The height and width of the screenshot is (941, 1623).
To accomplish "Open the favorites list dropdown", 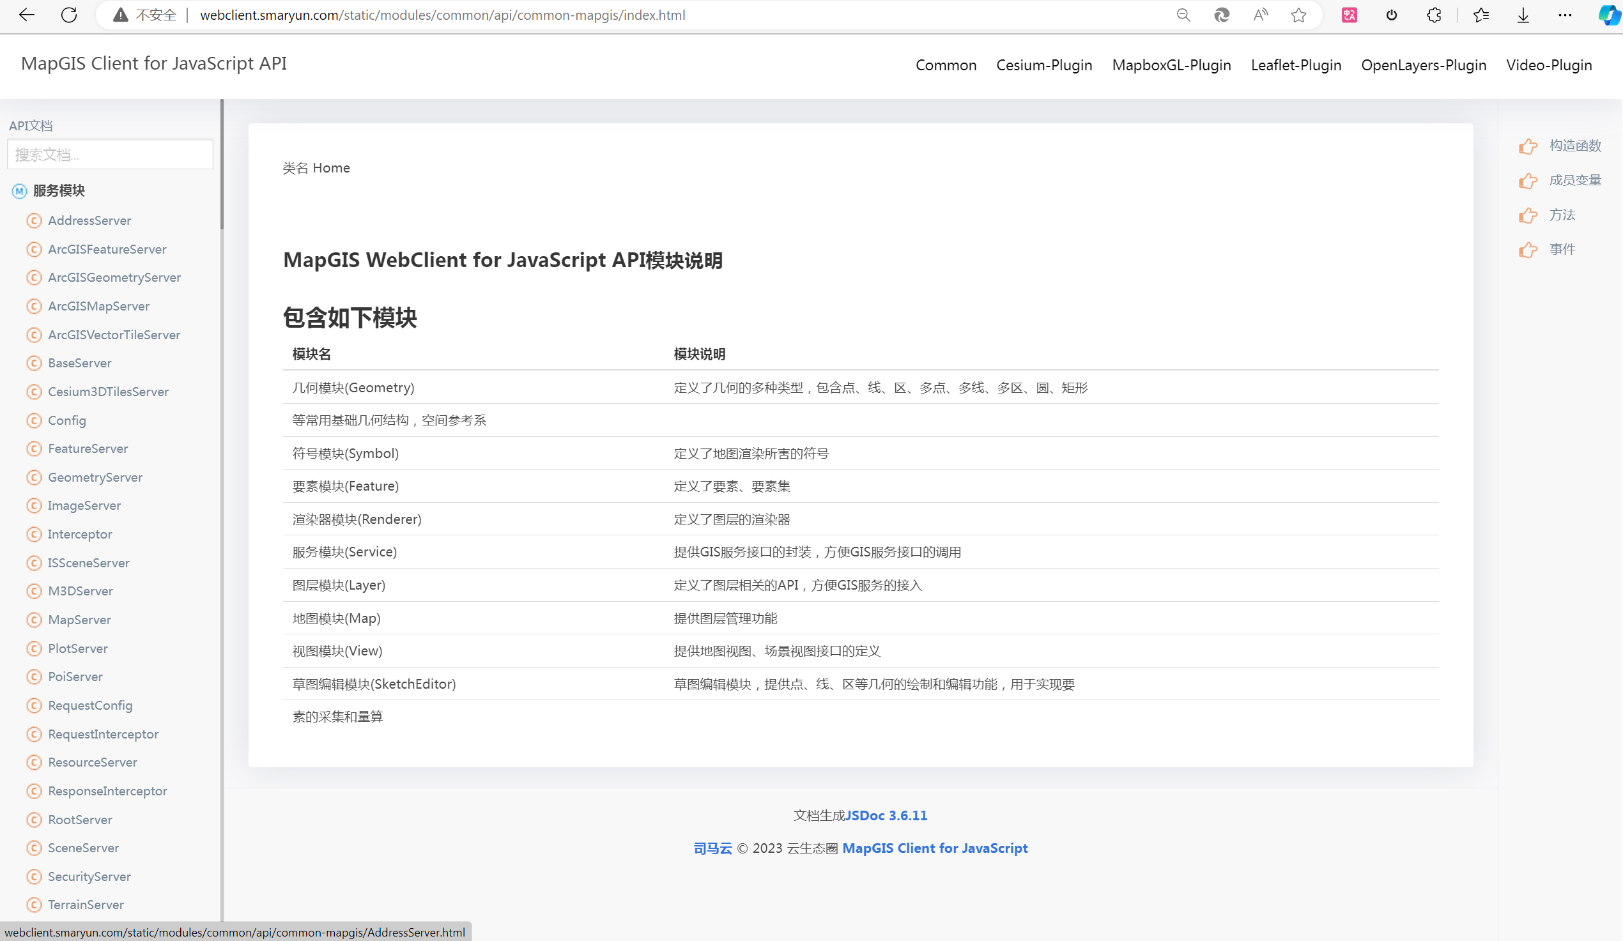I will 1480,15.
